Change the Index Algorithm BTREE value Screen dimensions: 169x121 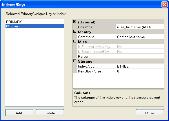point(140,66)
